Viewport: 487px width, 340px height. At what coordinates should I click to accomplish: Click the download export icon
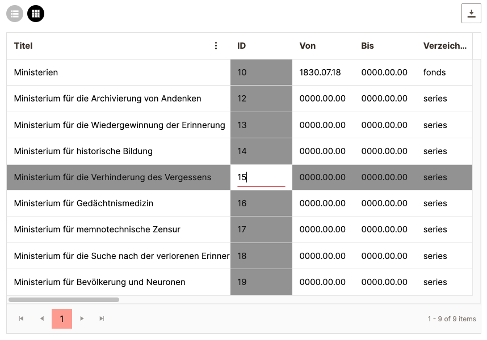(471, 14)
